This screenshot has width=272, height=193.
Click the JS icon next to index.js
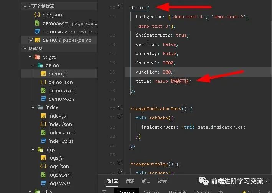(x=43, y=116)
